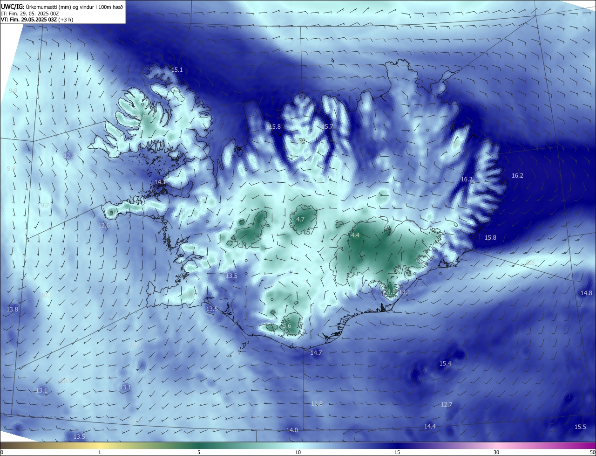The width and height of the screenshot is (596, 456).
Task: Click the 15.4 value label
Action: click(446, 363)
